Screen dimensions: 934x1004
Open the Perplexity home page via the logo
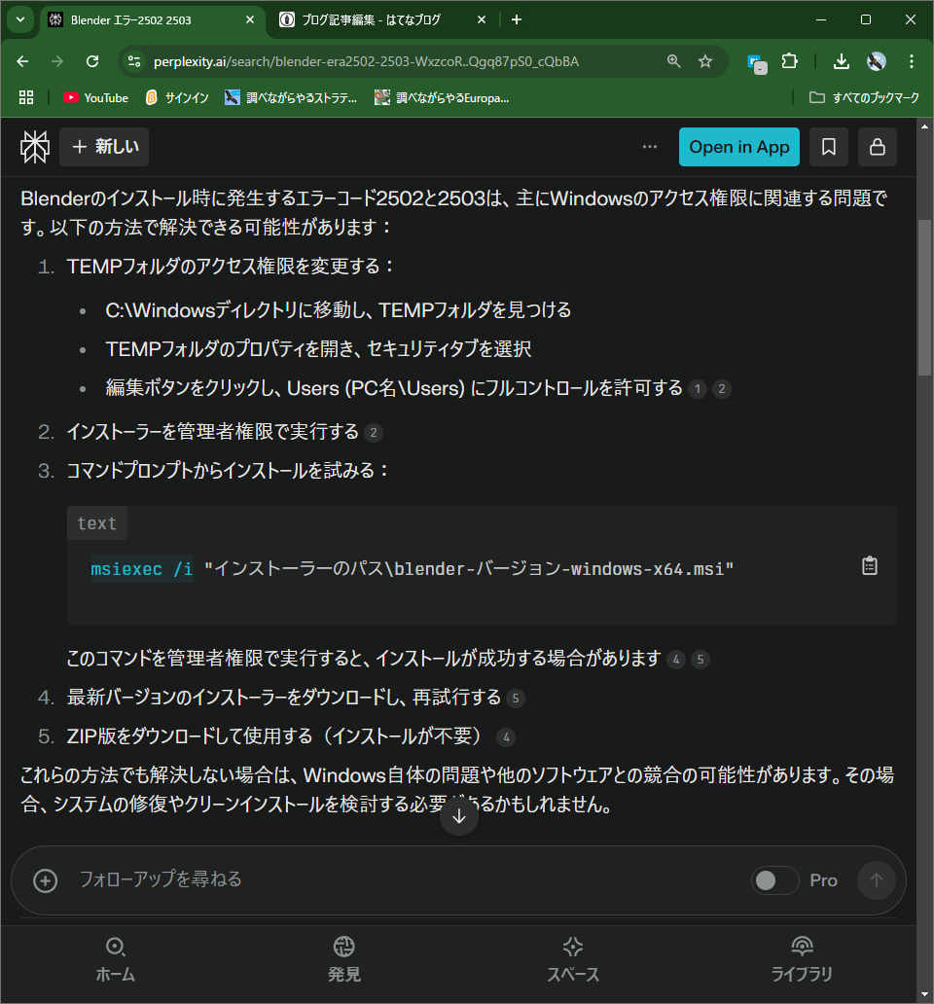click(x=34, y=147)
